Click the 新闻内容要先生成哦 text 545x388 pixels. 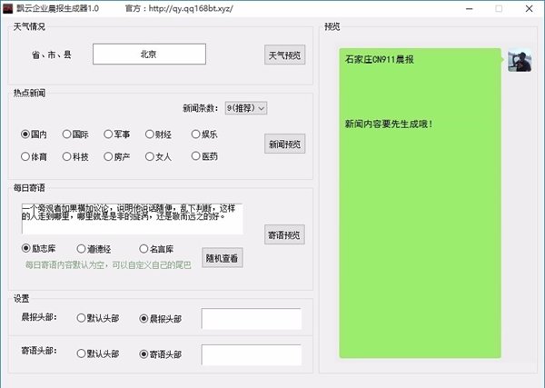coord(389,124)
